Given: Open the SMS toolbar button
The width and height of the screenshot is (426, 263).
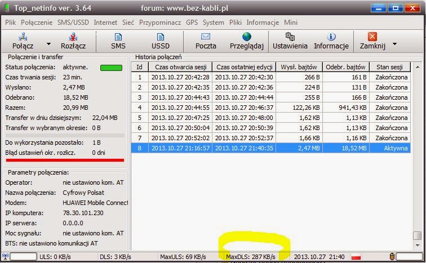Looking at the screenshot, I should click(118, 41).
